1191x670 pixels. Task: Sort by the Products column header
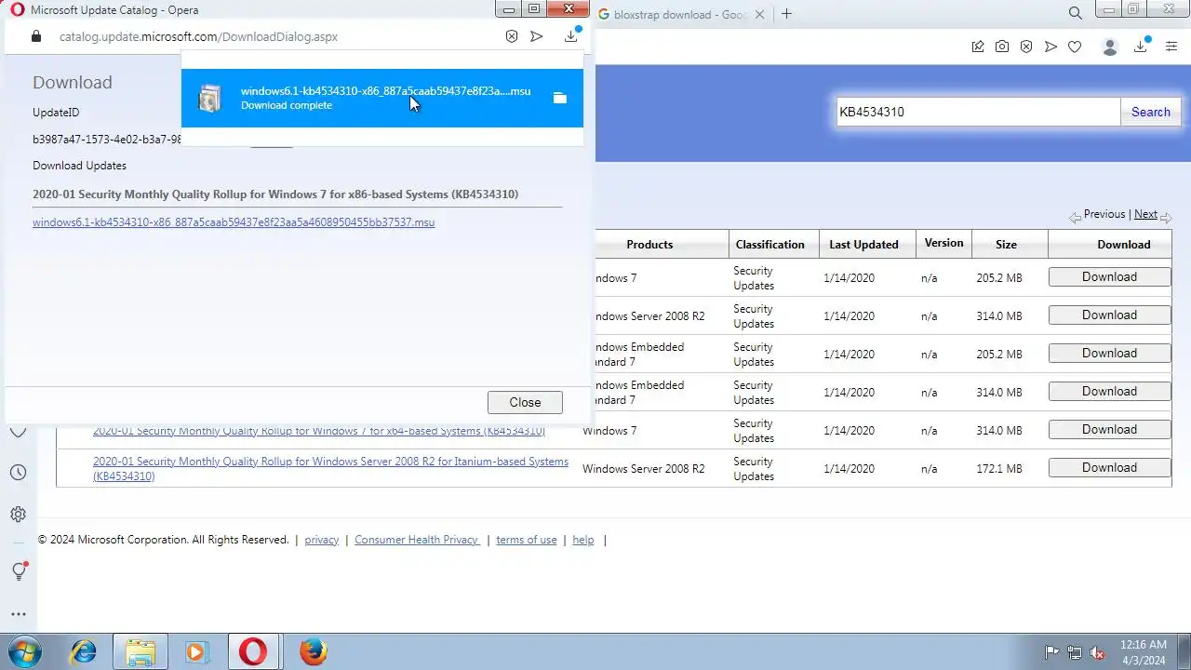click(x=649, y=245)
